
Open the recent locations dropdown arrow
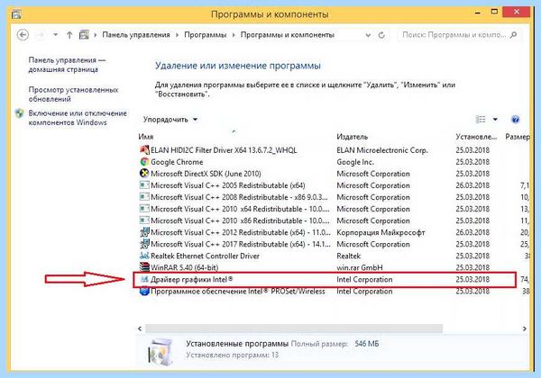(55, 35)
